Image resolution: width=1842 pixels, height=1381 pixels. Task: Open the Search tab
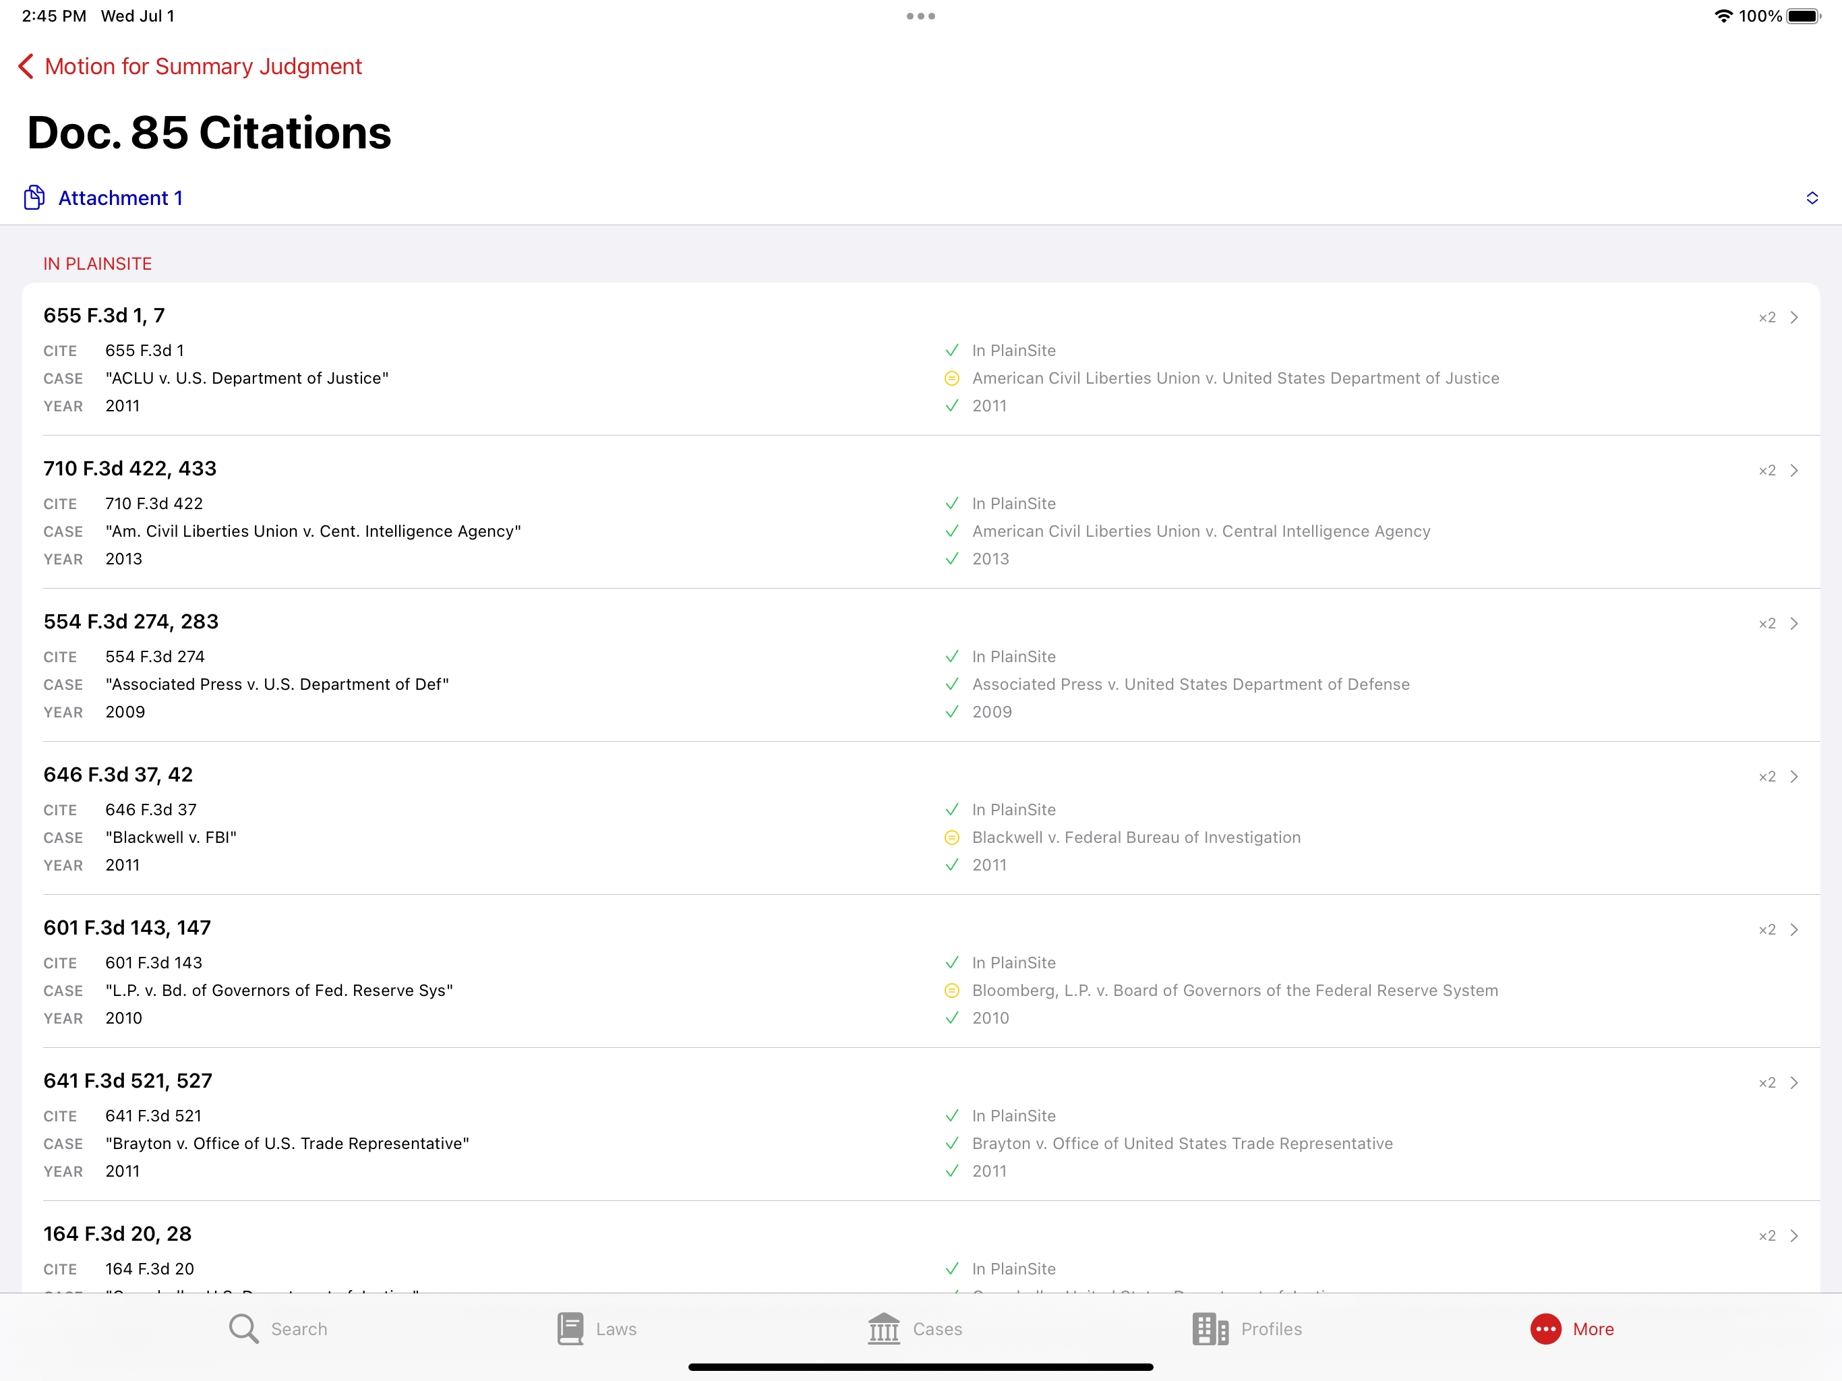[278, 1328]
